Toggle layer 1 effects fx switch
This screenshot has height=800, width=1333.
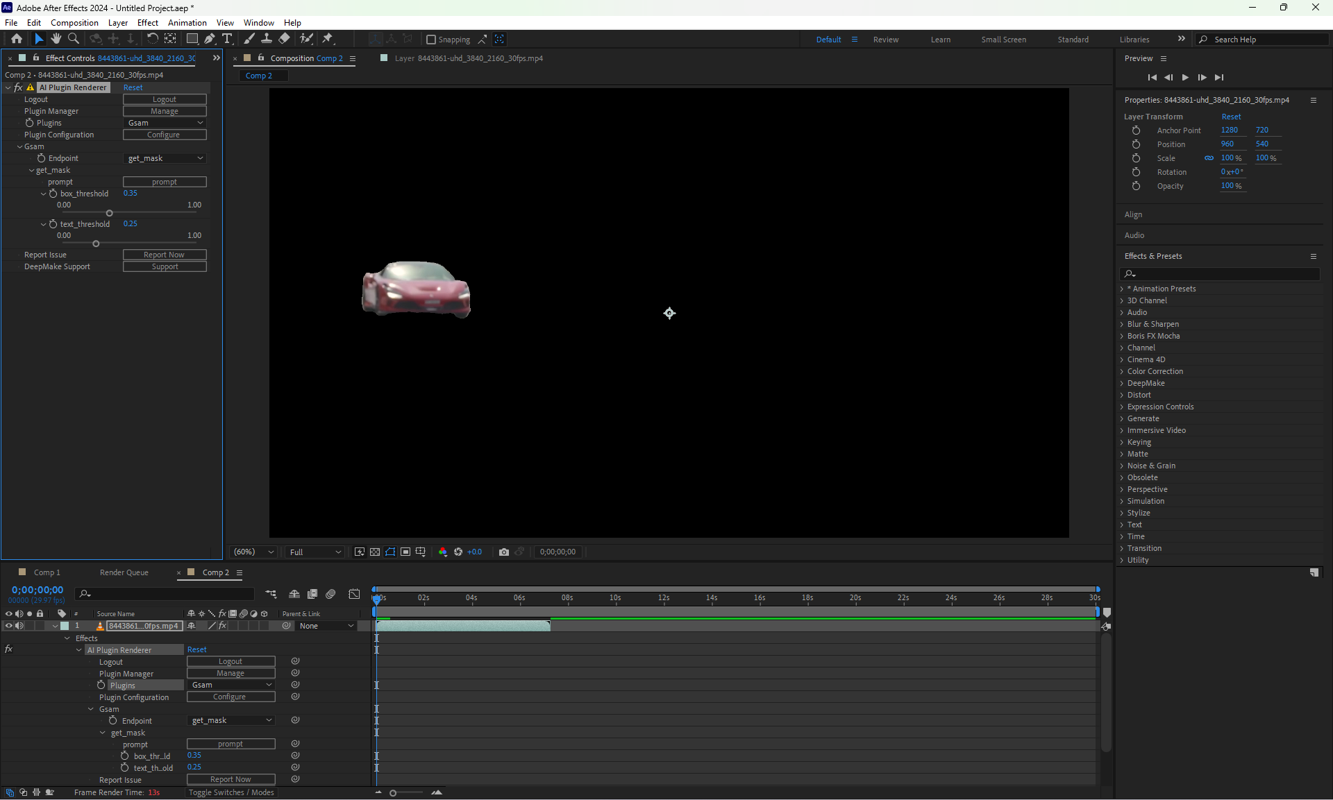(223, 626)
